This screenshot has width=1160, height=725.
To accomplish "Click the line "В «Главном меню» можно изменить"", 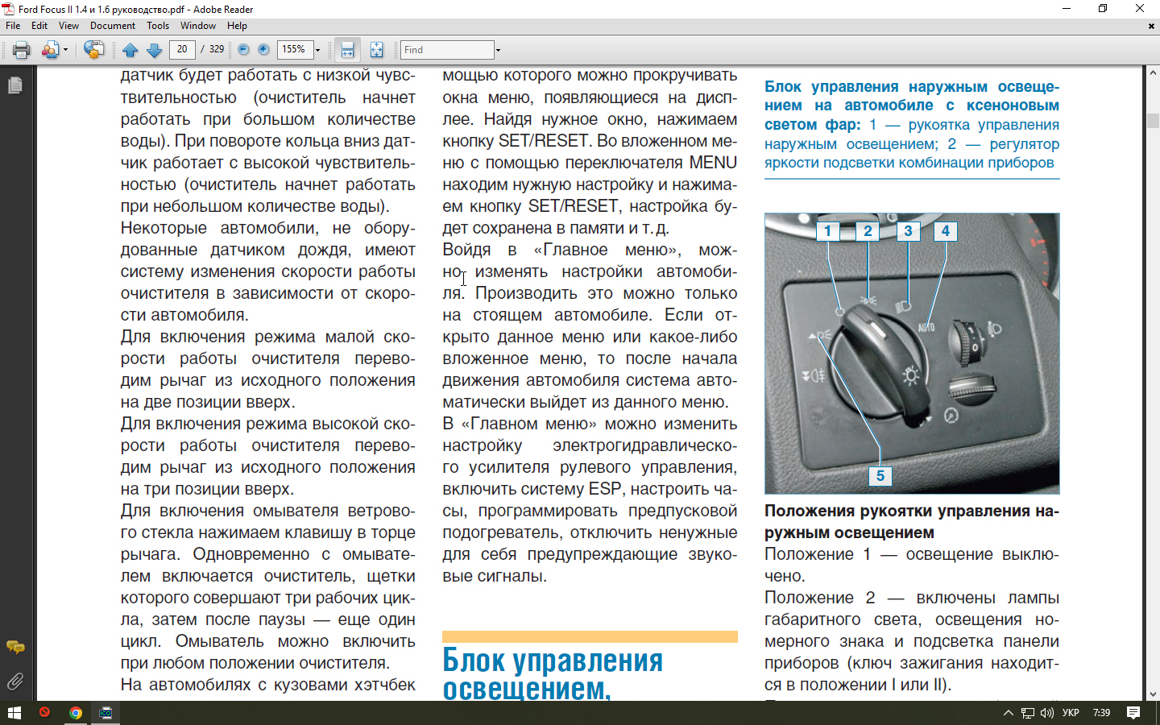I will click(x=590, y=424).
